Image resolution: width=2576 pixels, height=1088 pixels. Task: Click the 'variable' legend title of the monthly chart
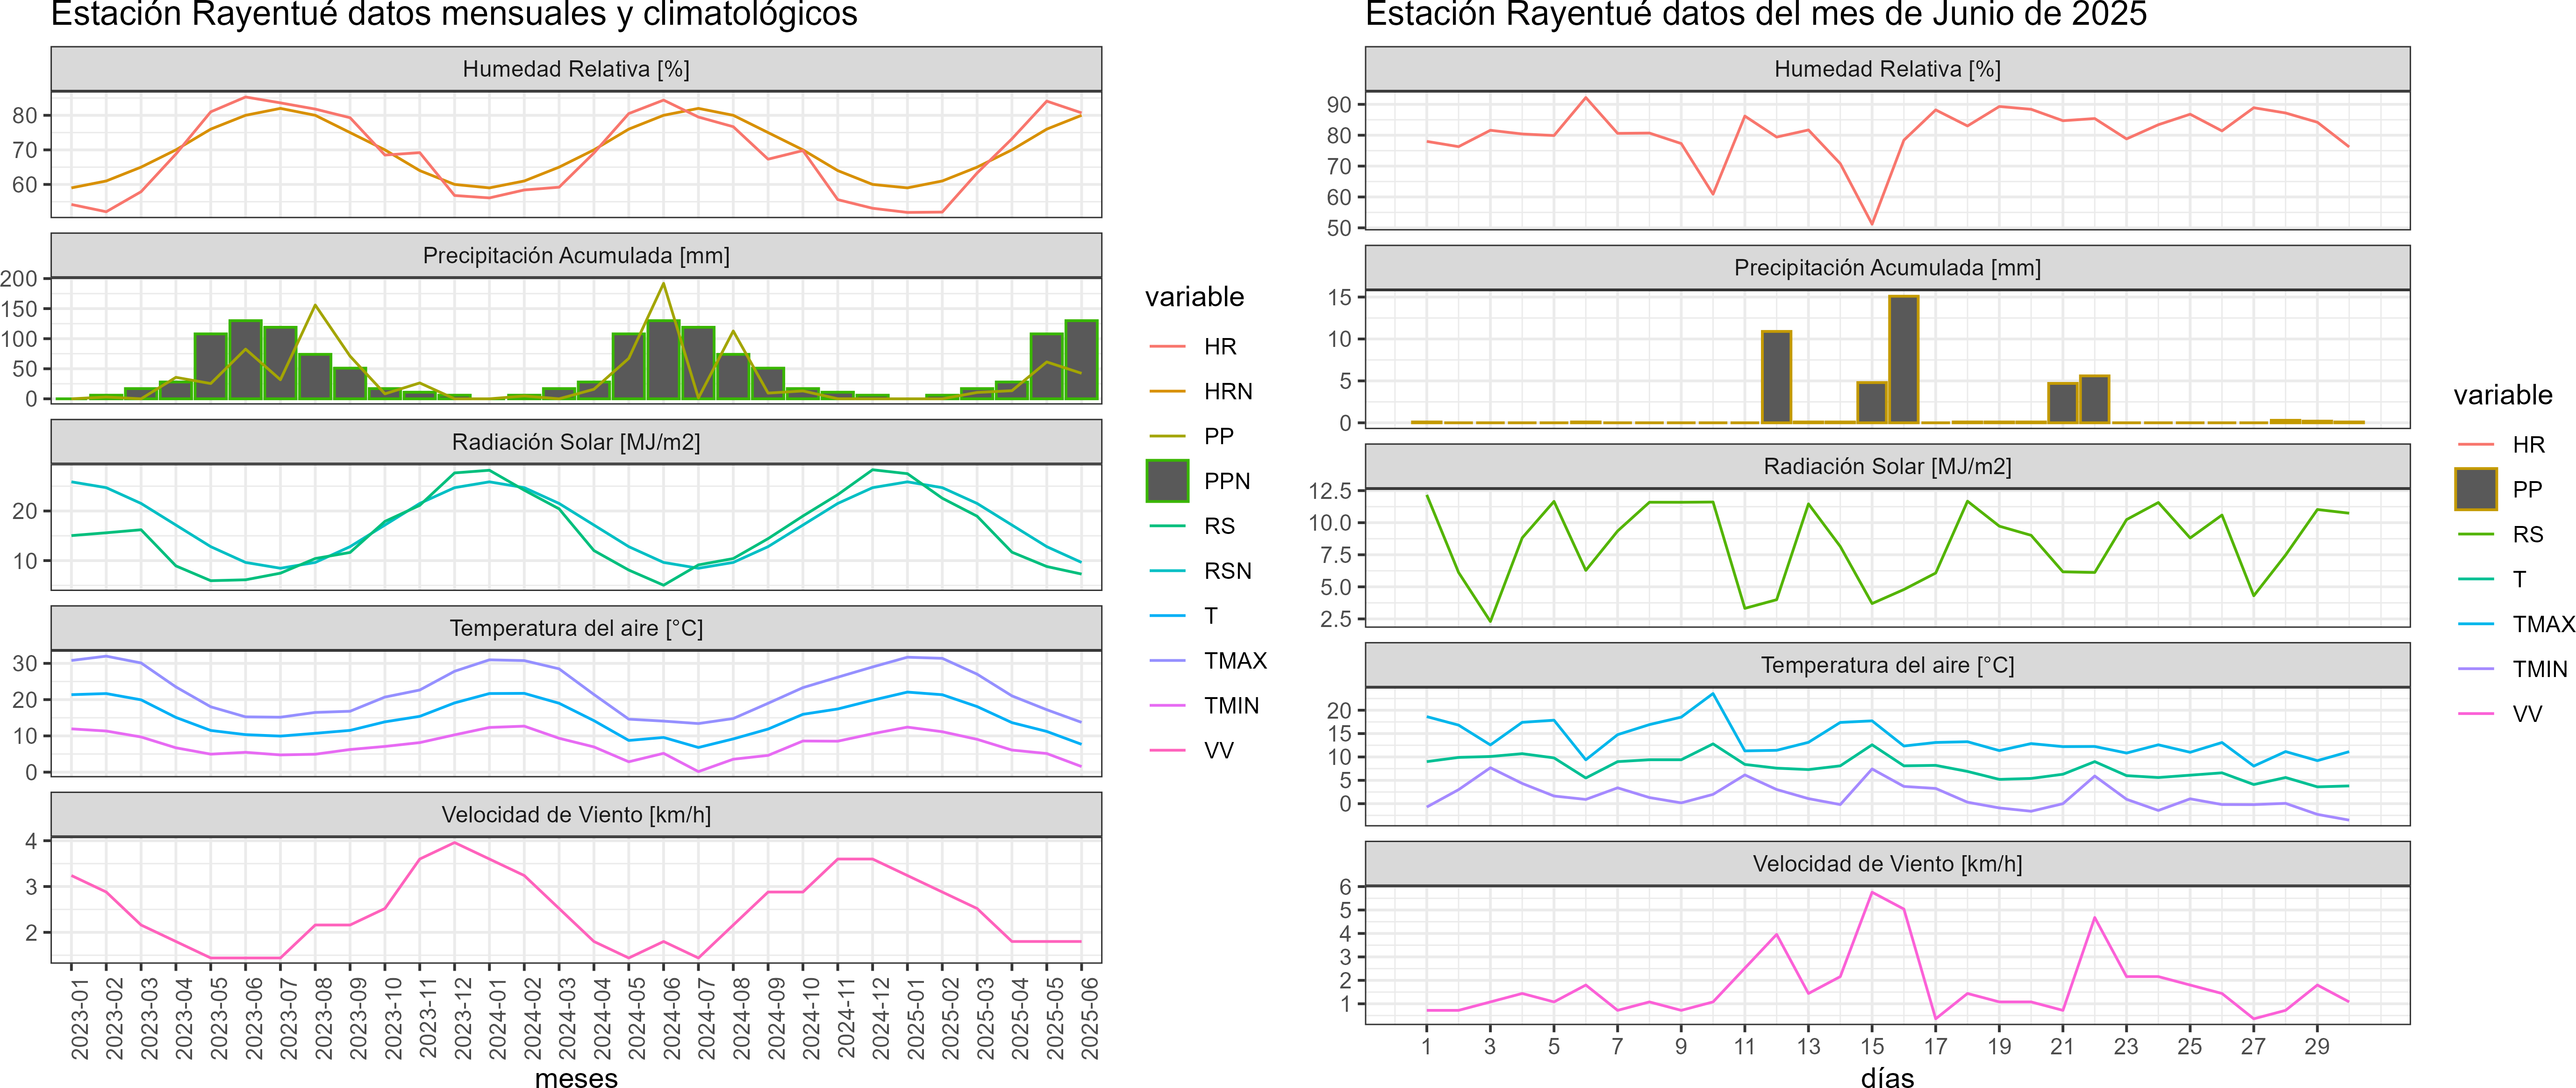pos(1194,297)
